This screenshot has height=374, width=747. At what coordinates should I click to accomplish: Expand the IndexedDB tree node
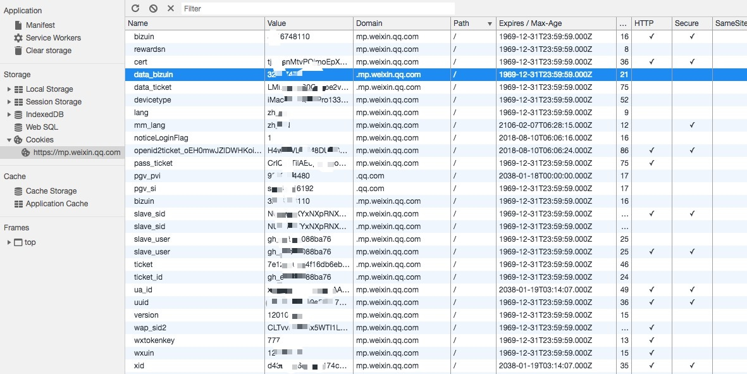coord(9,115)
